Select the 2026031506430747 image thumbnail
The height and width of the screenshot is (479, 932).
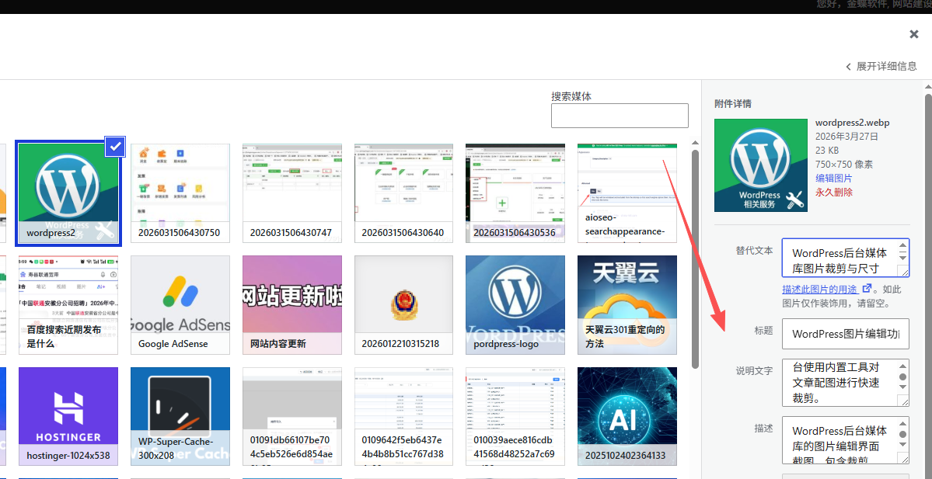tap(291, 193)
